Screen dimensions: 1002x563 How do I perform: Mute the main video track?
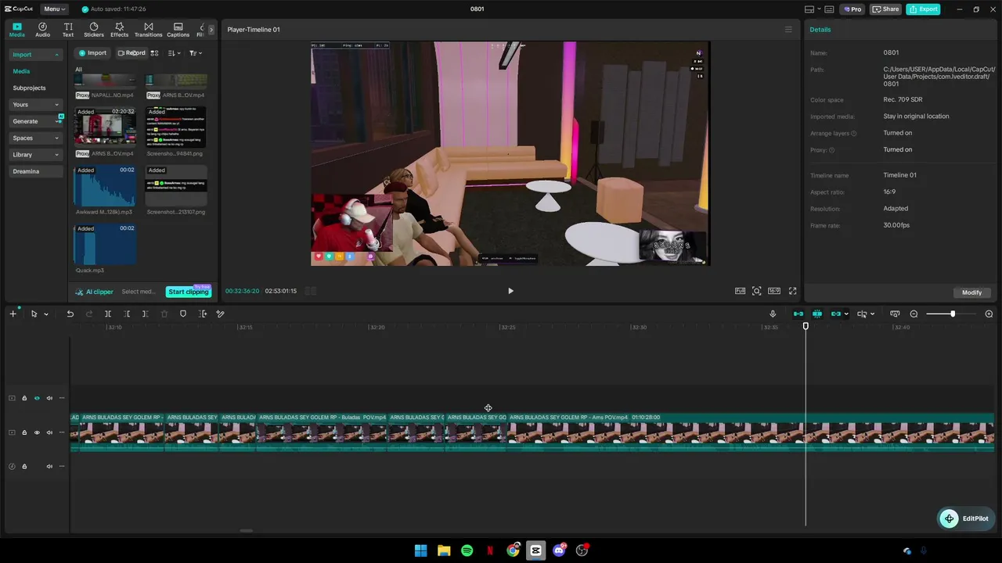point(49,432)
